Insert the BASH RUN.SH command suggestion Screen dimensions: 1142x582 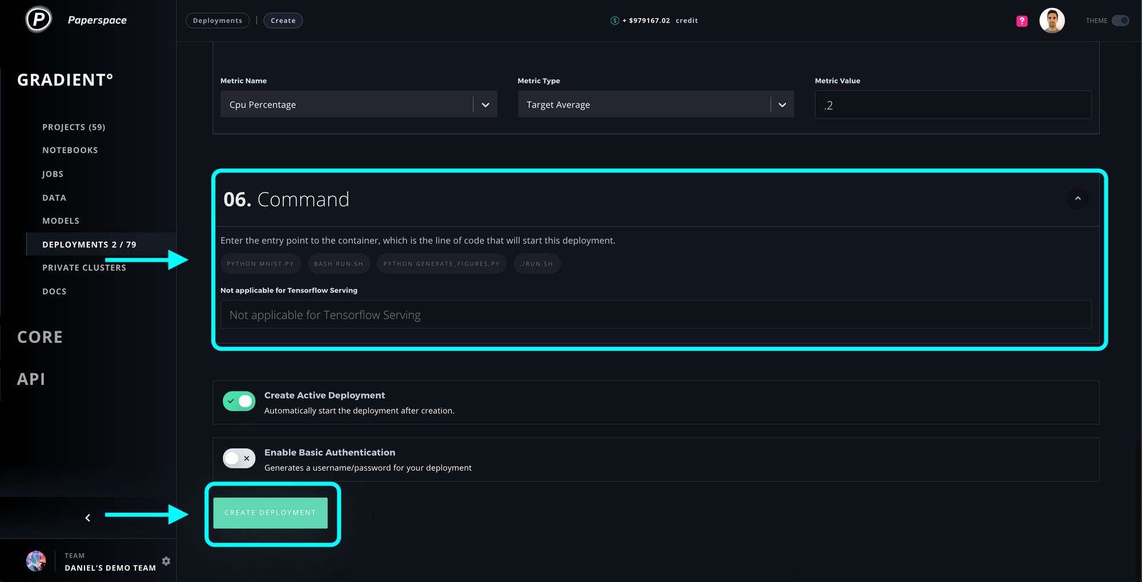click(339, 264)
